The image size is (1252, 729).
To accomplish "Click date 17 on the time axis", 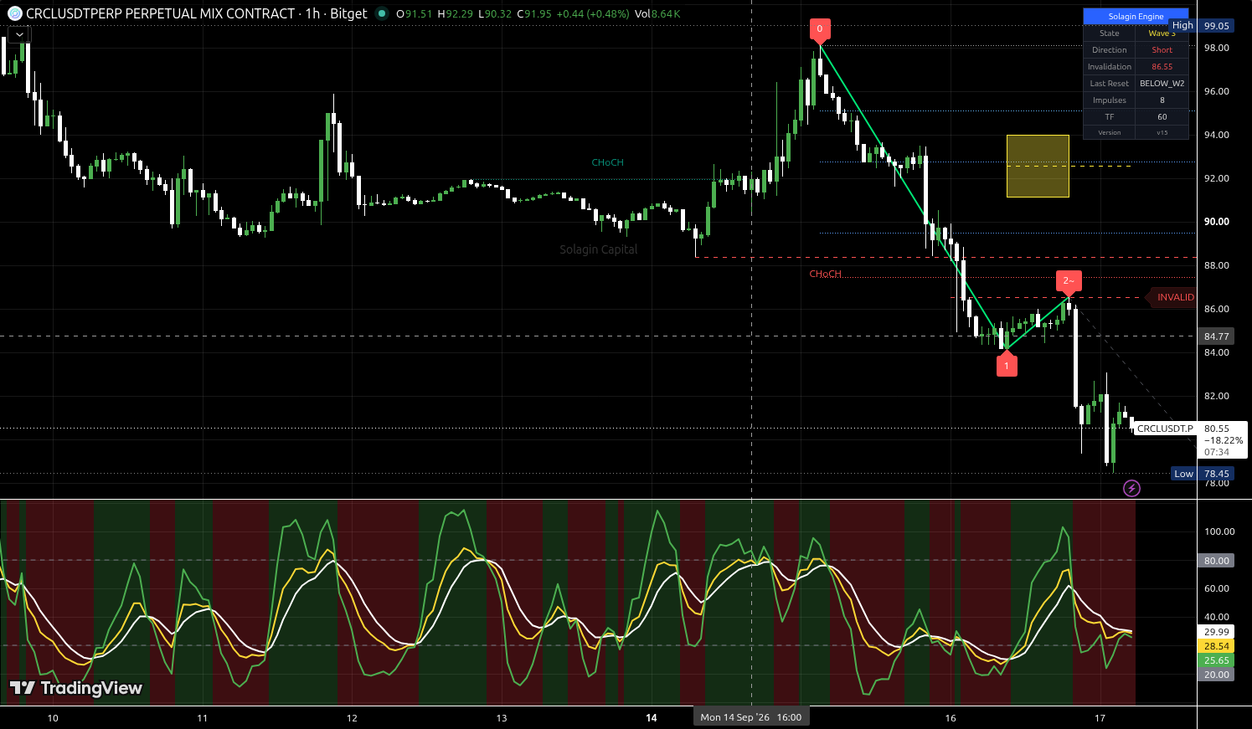I will coord(1100,718).
